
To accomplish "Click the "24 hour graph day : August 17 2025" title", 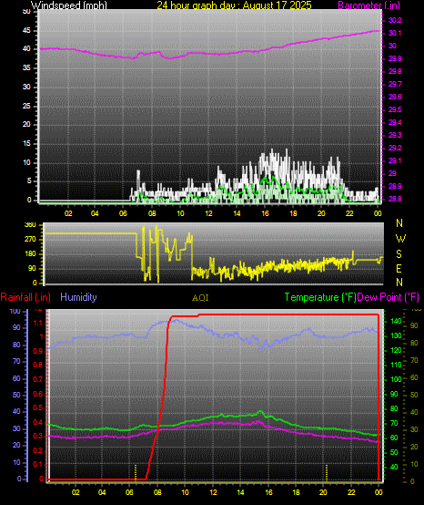I will [234, 5].
